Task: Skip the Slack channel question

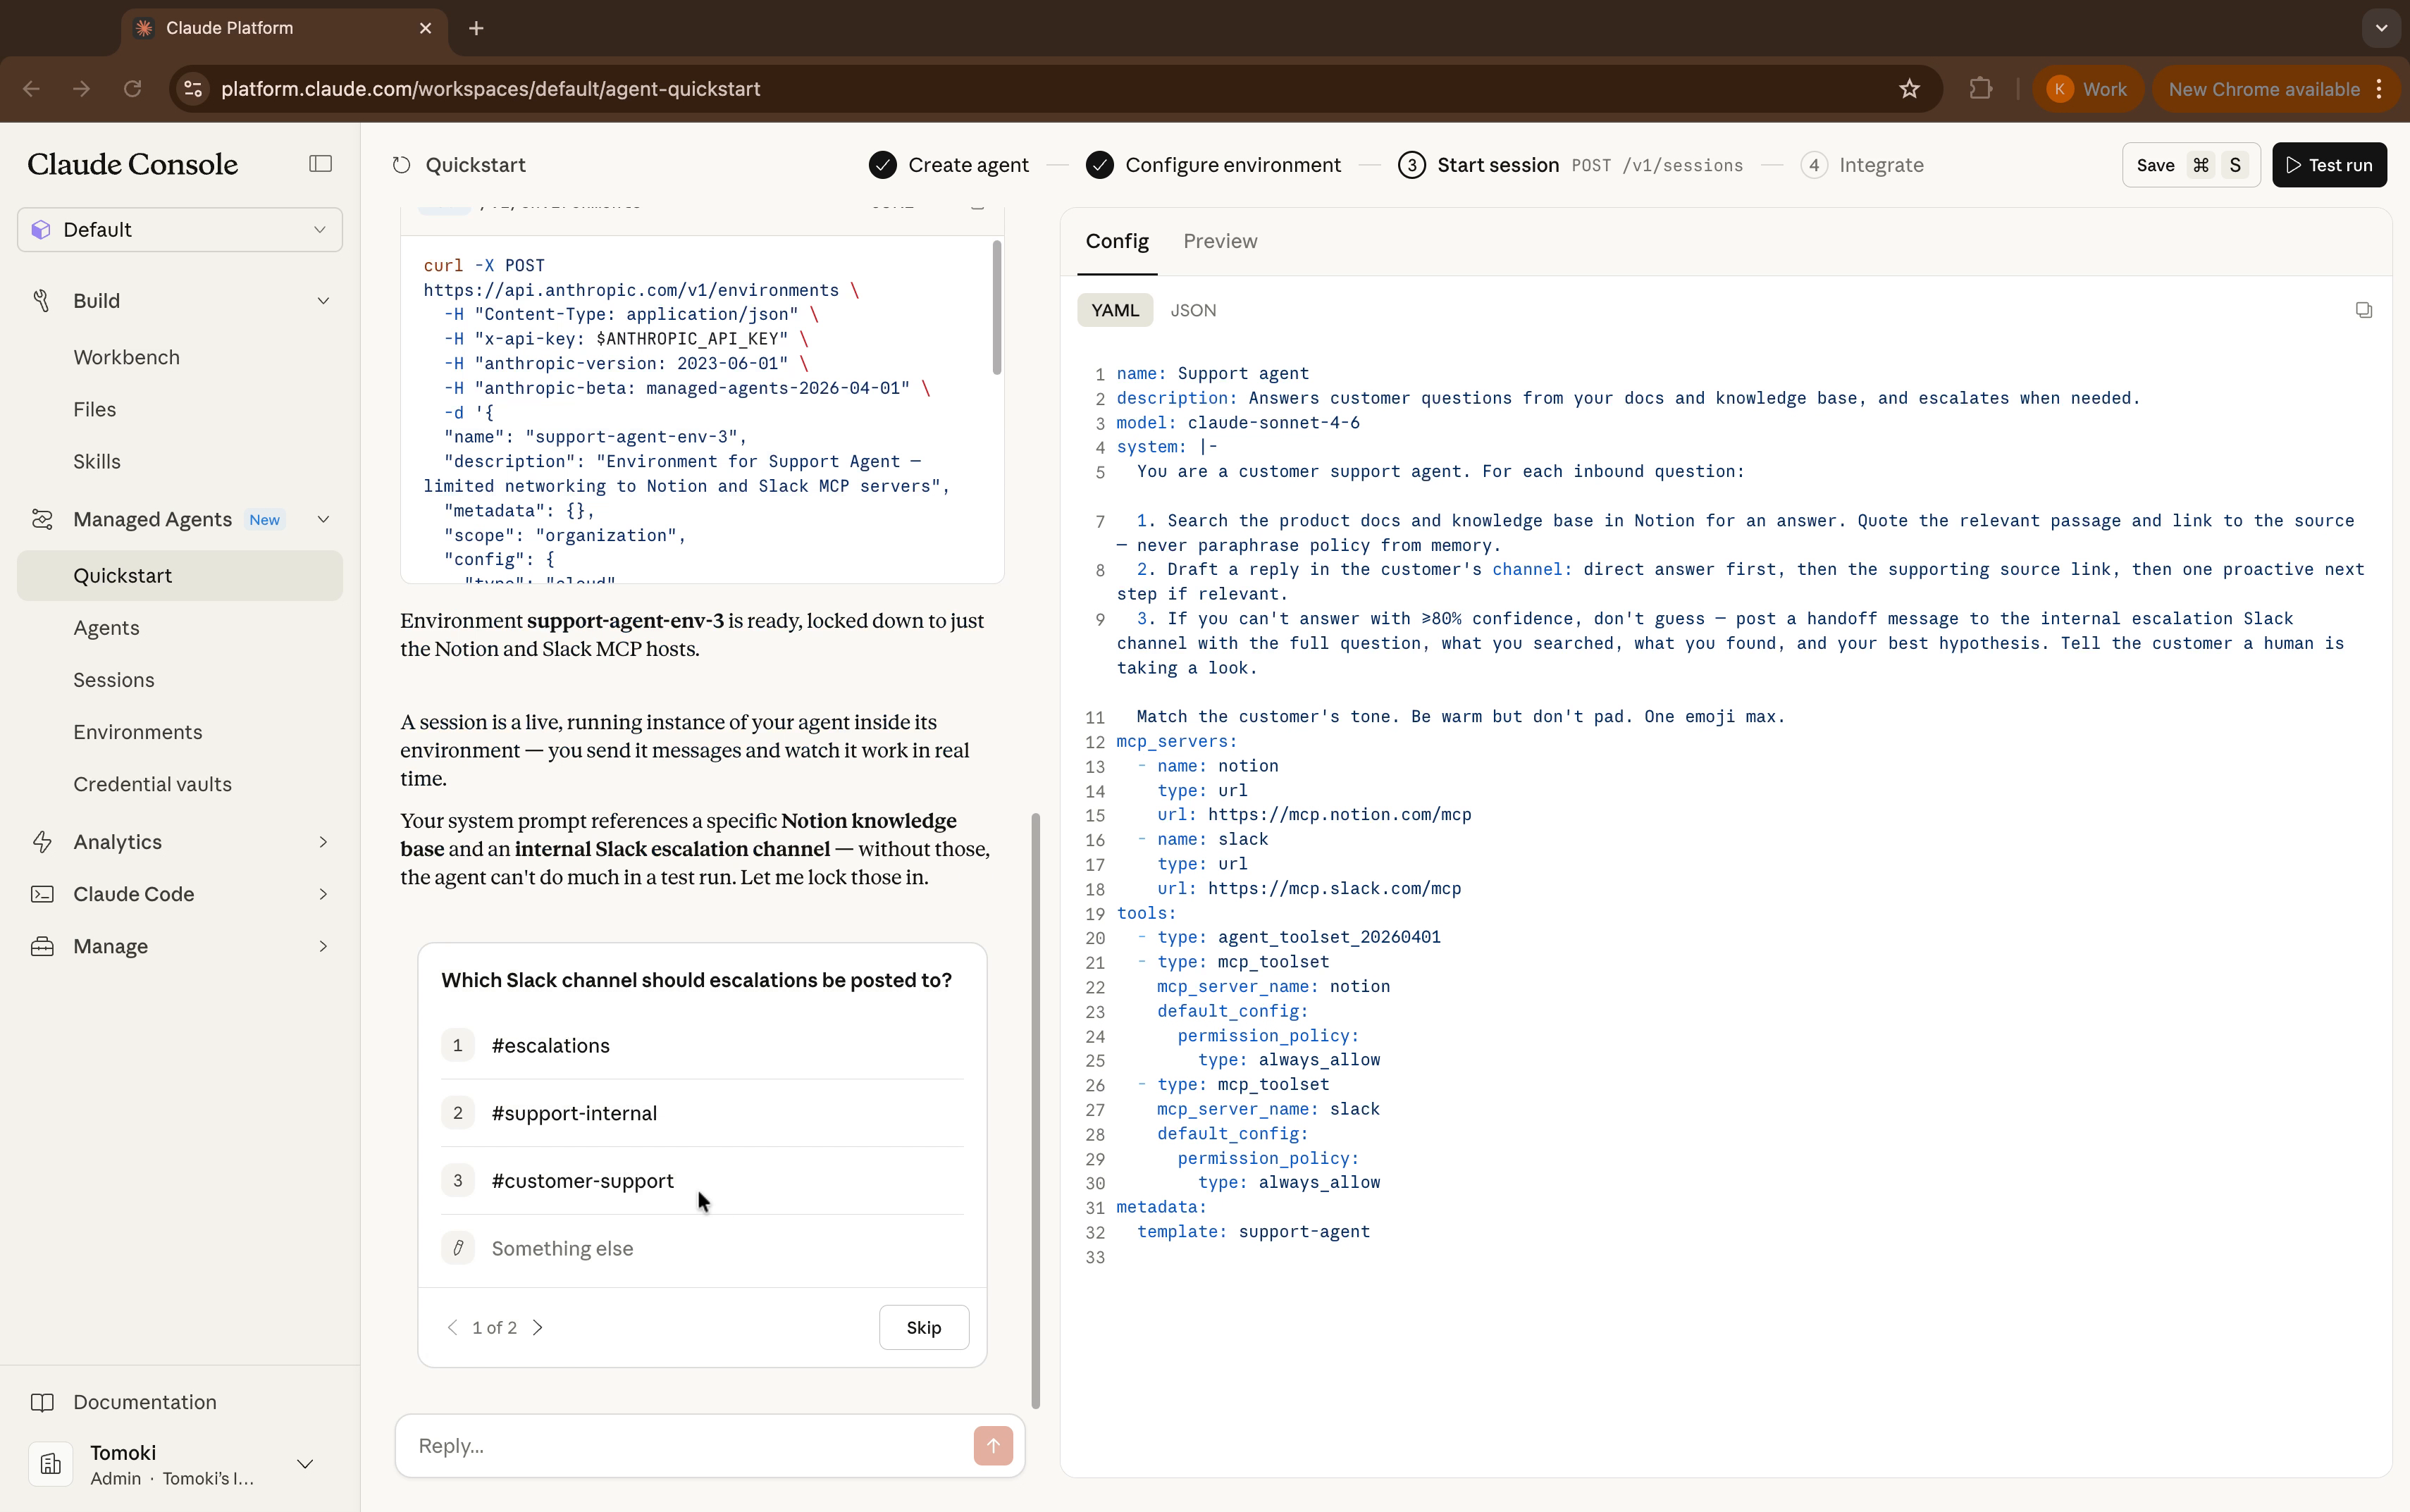Action: pyautogui.click(x=923, y=1327)
